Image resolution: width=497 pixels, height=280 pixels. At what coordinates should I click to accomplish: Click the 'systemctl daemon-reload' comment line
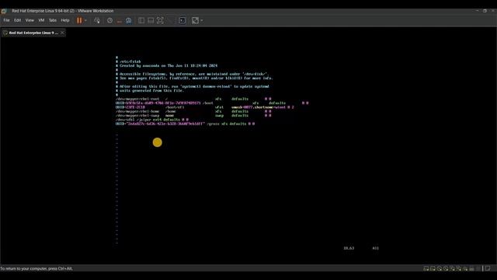pos(193,86)
